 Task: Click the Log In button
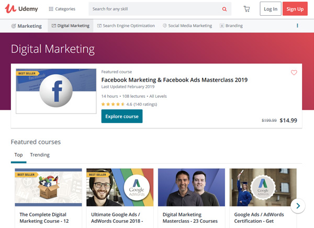tap(271, 9)
